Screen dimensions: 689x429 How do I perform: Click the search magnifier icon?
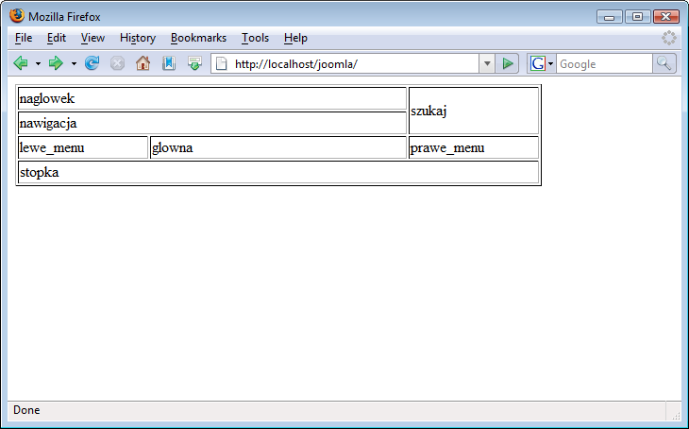click(665, 63)
